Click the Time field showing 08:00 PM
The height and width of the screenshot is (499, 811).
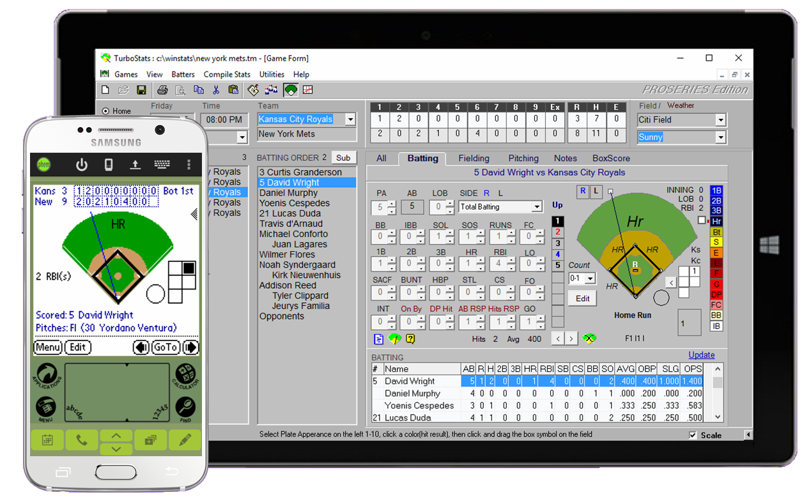224,119
